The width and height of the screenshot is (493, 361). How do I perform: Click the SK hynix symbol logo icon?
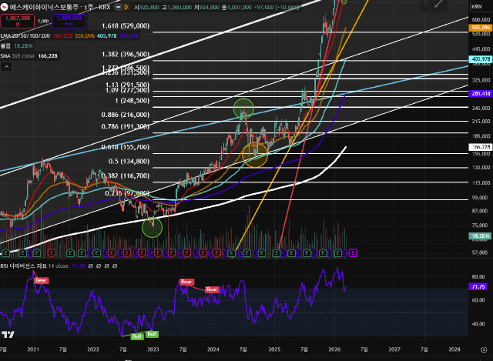4,7
